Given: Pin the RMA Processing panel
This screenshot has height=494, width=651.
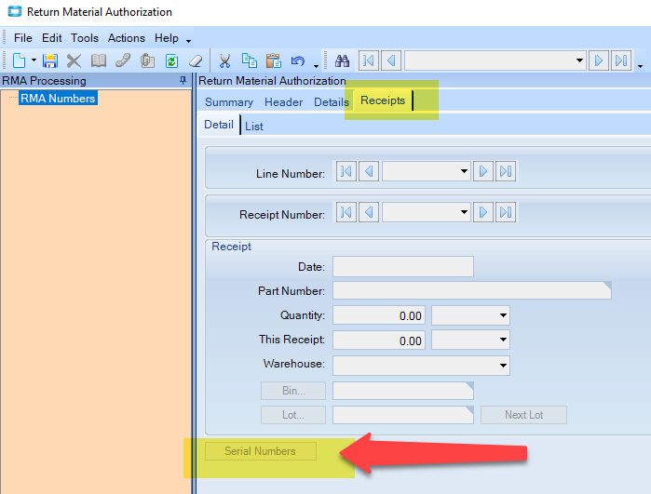Looking at the screenshot, I should [183, 80].
